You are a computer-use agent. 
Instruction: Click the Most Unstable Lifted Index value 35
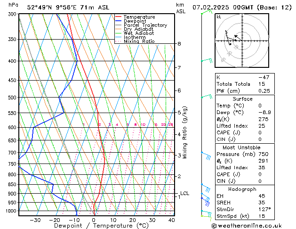click(x=262, y=168)
